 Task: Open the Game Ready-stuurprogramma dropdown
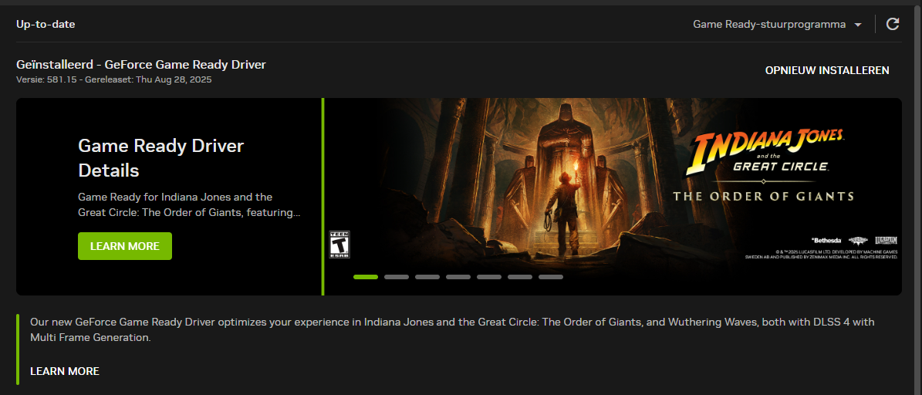778,24
